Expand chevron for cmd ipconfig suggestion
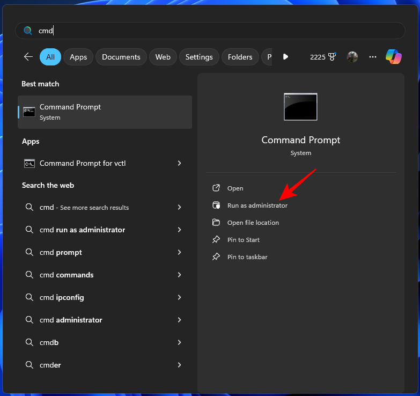420x396 pixels. click(180, 297)
